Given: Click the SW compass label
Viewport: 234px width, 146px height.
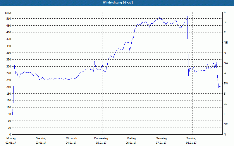Looking at the screenshot, I should 226,84.
